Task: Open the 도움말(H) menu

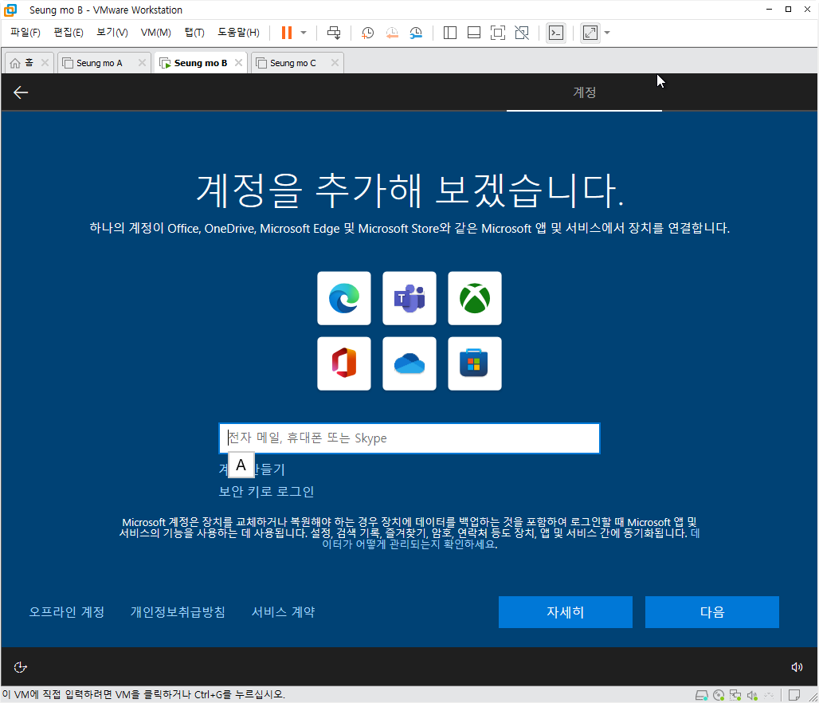Action: [238, 33]
